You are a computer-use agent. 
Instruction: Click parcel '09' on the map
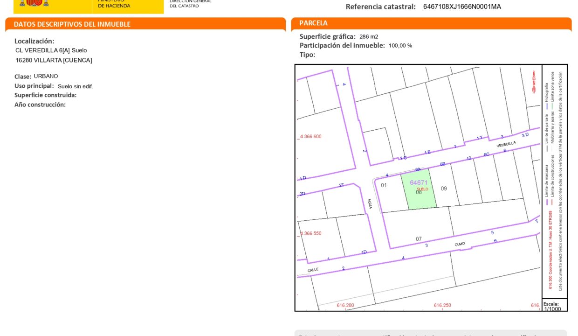444,189
